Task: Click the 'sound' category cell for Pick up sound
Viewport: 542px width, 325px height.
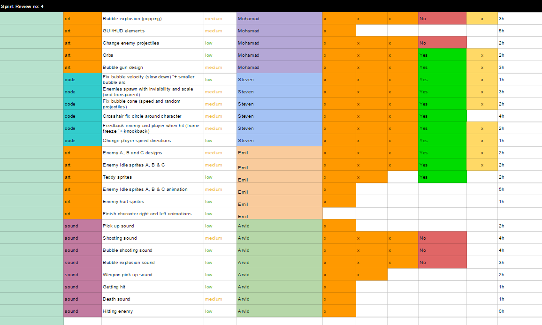Action: point(82,226)
